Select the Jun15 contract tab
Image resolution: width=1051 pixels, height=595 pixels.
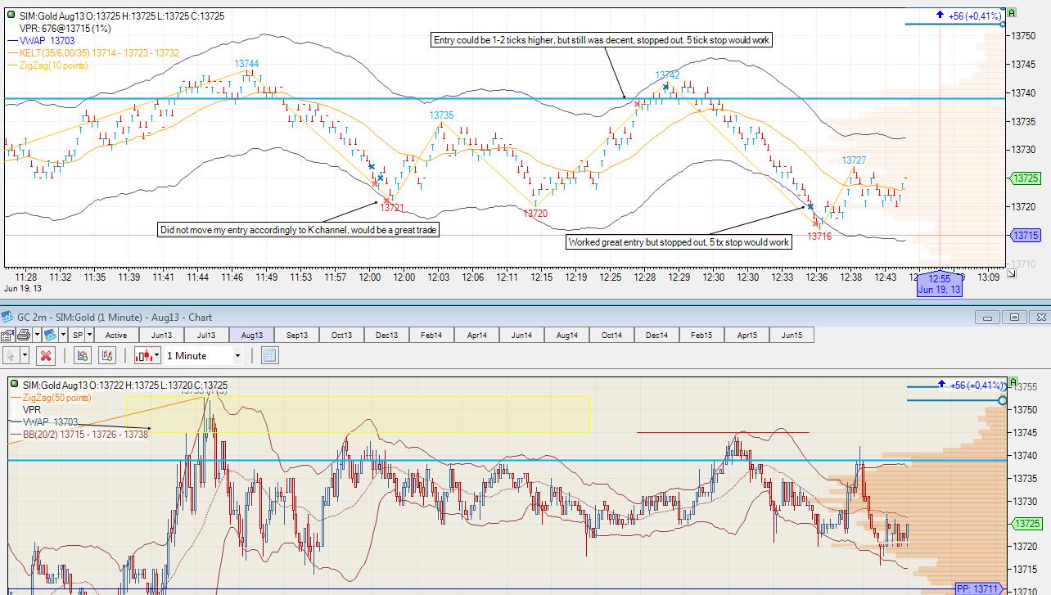click(792, 335)
